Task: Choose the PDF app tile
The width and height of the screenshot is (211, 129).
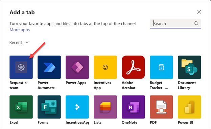Action: 161,107
